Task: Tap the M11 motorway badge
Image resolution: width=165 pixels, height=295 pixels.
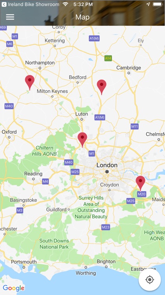Action: pyautogui.click(x=135, y=126)
